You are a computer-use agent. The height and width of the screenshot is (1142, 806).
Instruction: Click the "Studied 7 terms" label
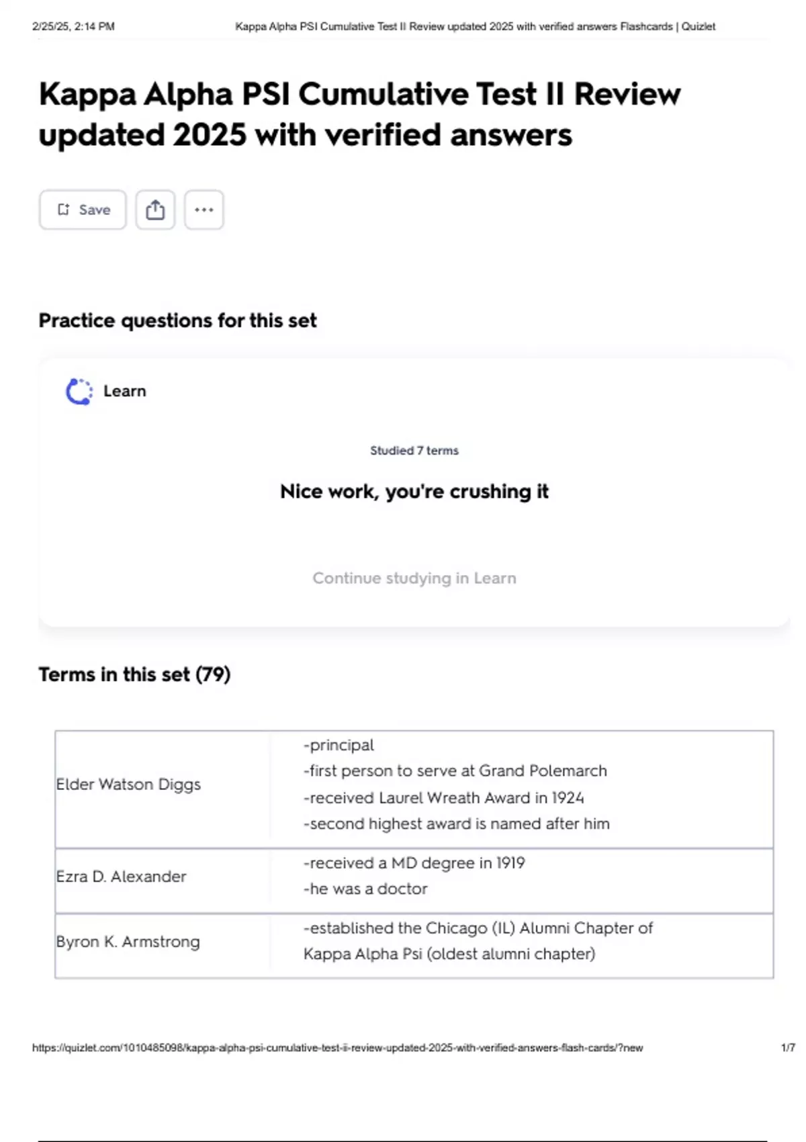pos(414,451)
